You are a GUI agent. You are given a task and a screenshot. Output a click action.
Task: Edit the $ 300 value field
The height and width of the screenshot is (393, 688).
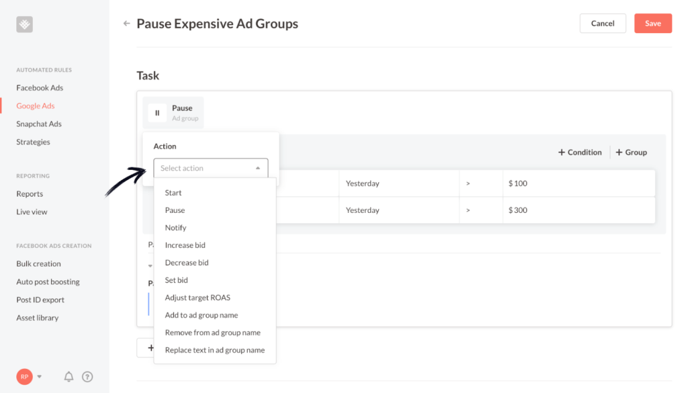click(x=578, y=210)
